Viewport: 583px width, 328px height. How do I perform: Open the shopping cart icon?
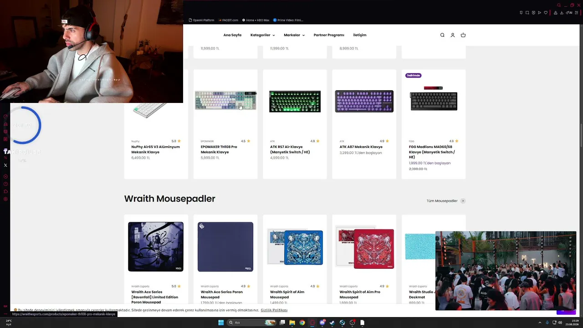click(x=463, y=35)
